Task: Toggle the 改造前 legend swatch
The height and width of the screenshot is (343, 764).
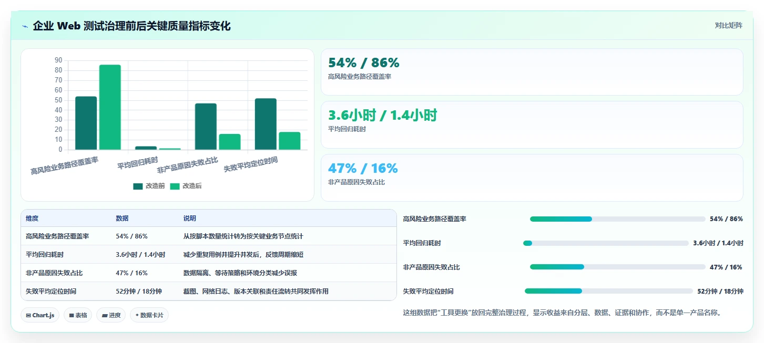Action: [x=138, y=186]
